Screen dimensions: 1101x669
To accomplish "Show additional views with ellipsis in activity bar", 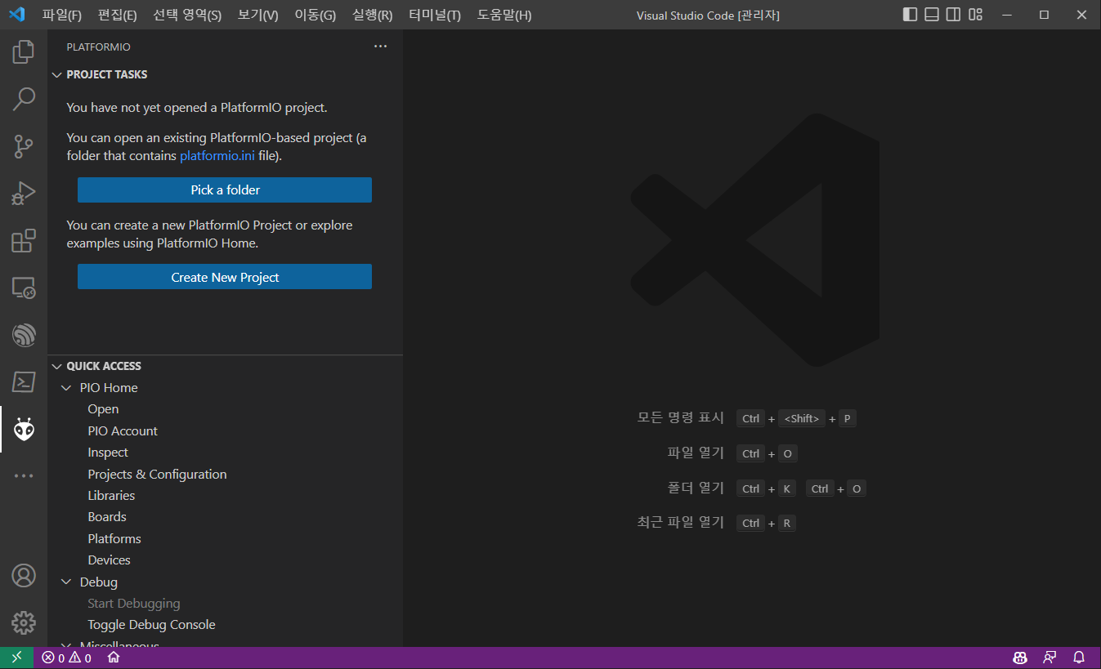I will point(24,475).
